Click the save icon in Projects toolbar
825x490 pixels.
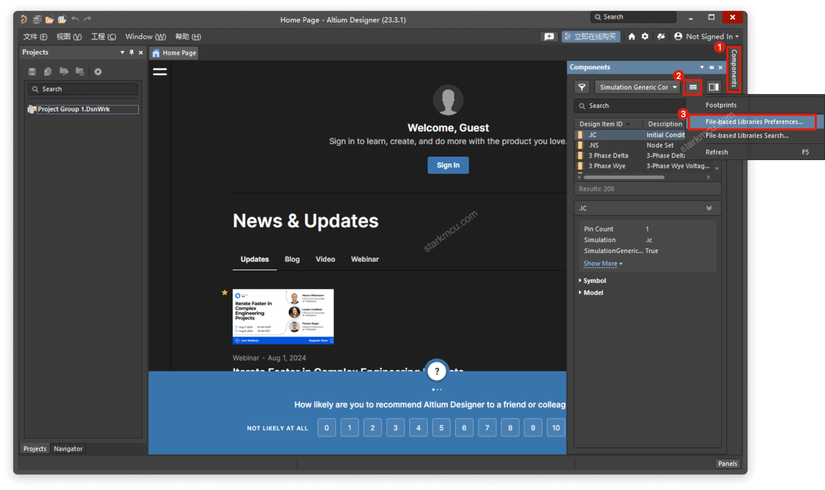pos(32,71)
